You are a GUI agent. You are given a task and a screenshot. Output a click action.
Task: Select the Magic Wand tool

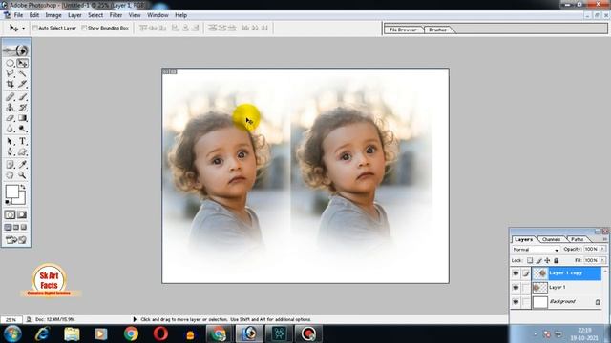click(x=22, y=73)
